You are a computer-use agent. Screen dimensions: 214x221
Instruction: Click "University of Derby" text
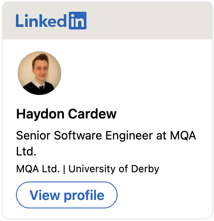click(x=114, y=169)
